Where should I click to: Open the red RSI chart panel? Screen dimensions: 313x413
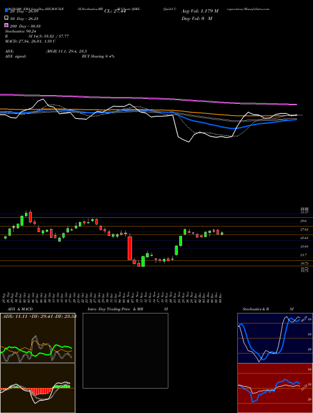click(275, 388)
